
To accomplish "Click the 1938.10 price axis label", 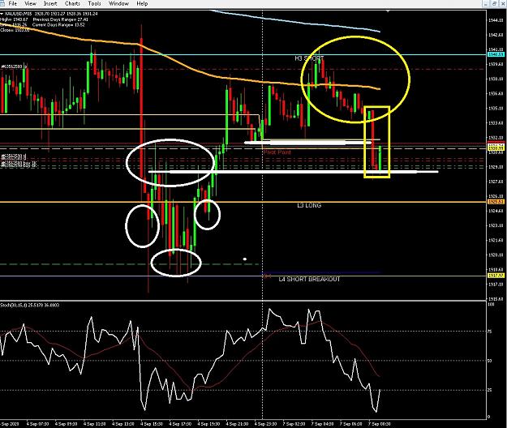I will (496, 79).
